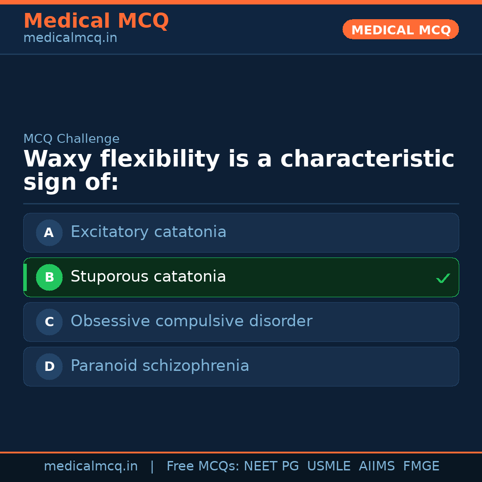The image size is (482, 482).
Task: Open medicalmcq.in link below the header title
Action: (x=70, y=38)
